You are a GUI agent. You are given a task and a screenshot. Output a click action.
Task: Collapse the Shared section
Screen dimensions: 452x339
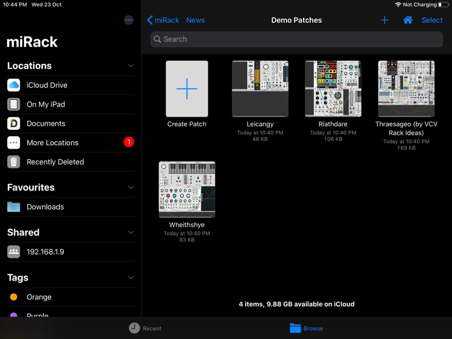click(131, 232)
